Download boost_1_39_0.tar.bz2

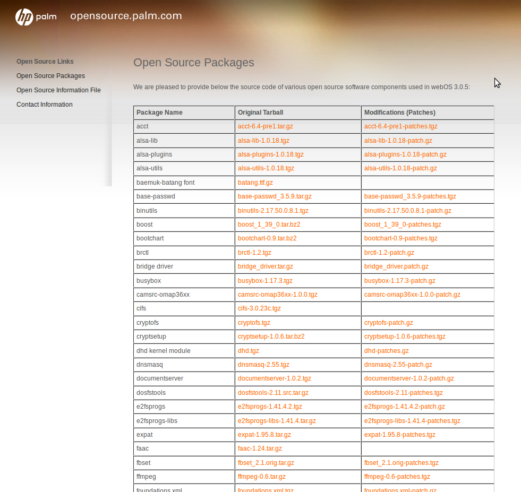click(269, 225)
